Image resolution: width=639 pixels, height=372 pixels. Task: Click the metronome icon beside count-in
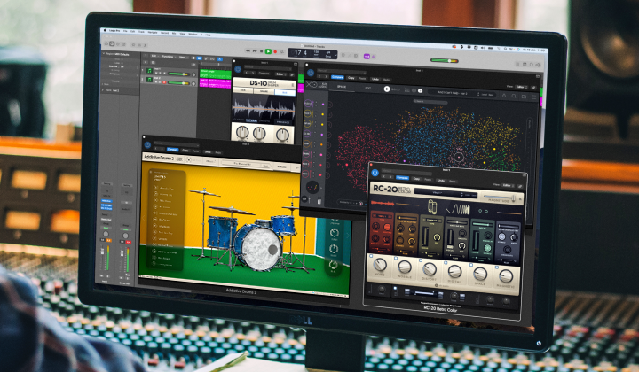[x=373, y=56]
